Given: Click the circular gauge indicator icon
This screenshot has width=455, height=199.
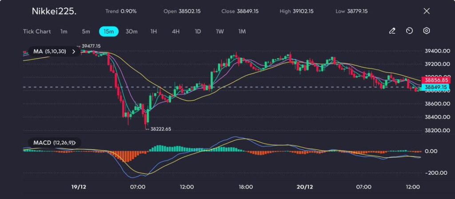Looking at the screenshot, I should pyautogui.click(x=409, y=31).
